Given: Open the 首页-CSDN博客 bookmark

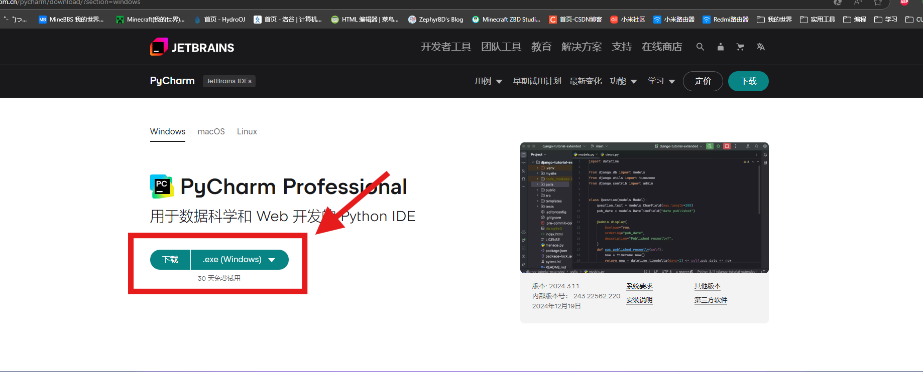Looking at the screenshot, I should coord(575,20).
